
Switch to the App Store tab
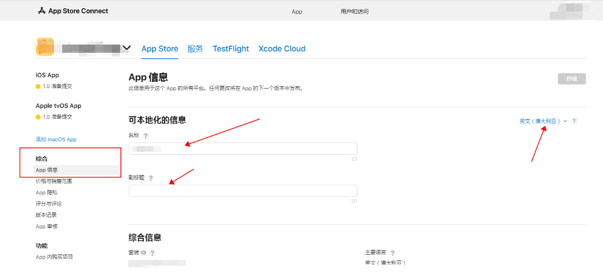tap(160, 49)
